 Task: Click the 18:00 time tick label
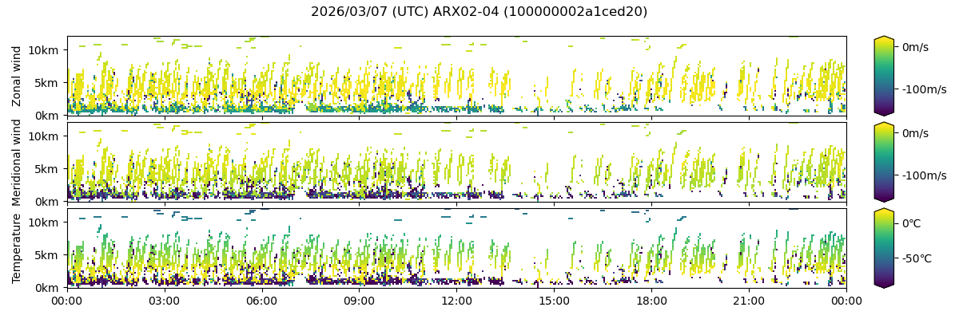pos(651,301)
